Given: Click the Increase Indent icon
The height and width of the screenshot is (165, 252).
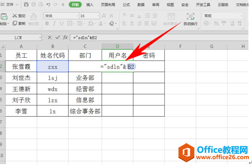Looking at the screenshot, I should click(x=155, y=16).
